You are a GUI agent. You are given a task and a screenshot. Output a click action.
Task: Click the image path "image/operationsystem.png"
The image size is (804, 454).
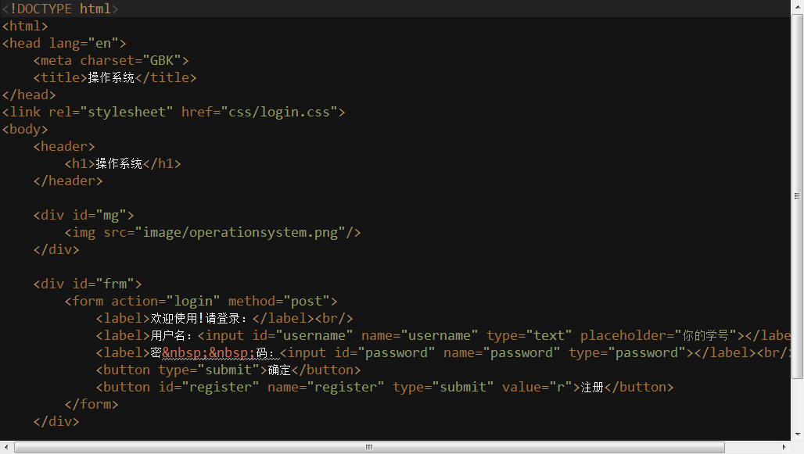pyautogui.click(x=240, y=232)
